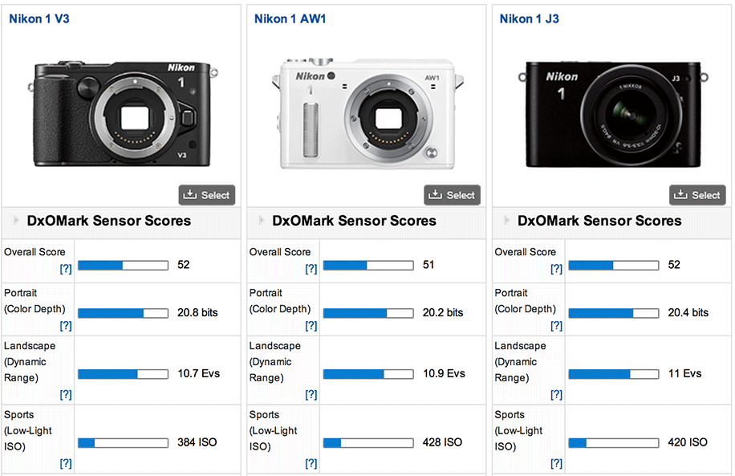
Task: View help [?] for AW1 Portrait Color Depth
Action: coord(311,326)
